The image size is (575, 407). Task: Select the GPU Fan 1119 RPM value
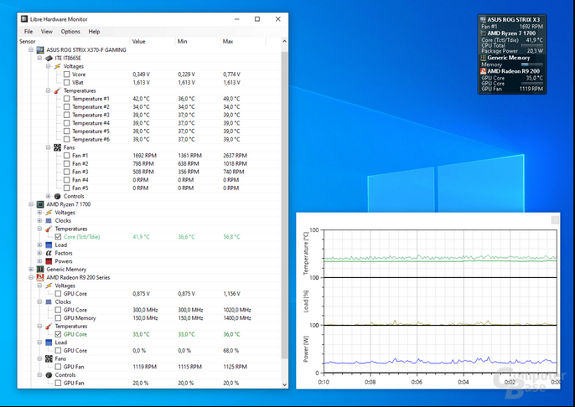pos(144,367)
